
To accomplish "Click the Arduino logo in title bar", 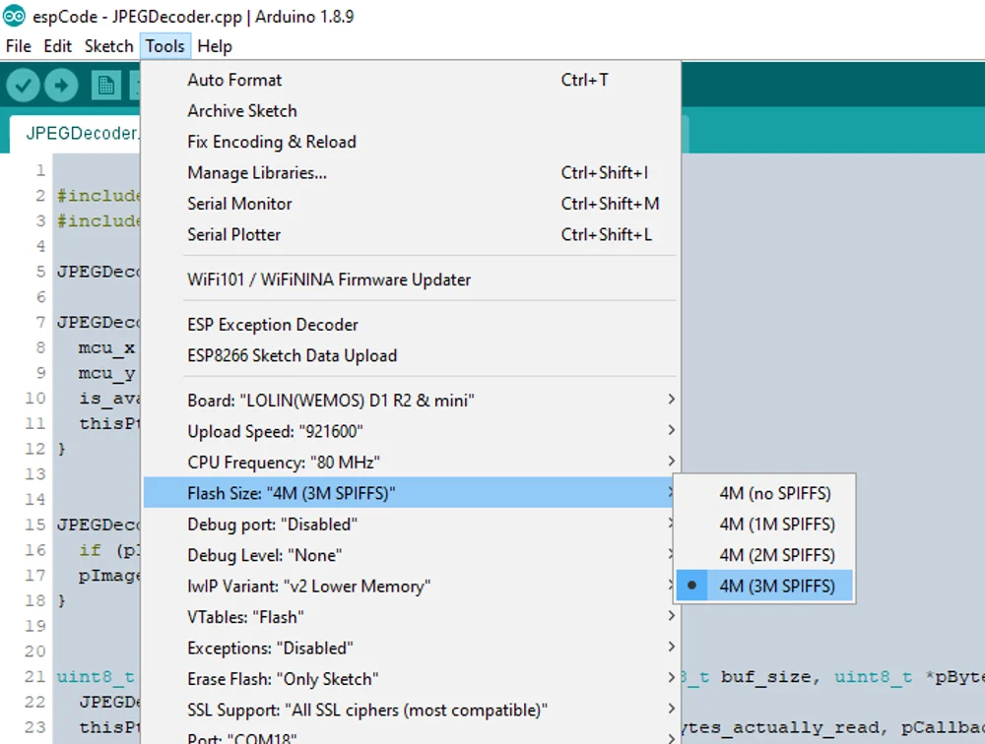I will click(14, 16).
